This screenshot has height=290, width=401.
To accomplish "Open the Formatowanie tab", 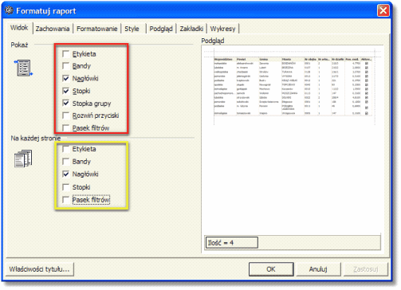I will click(x=97, y=29).
